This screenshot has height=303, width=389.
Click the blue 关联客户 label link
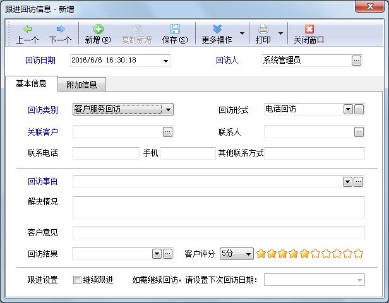[x=42, y=132]
